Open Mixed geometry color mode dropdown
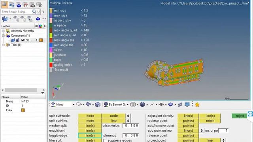This screenshot has width=253, height=142. click(73, 105)
